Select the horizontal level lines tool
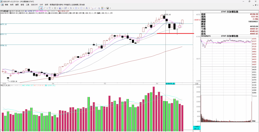This screenshot has height=132, width=259. (50, 8)
